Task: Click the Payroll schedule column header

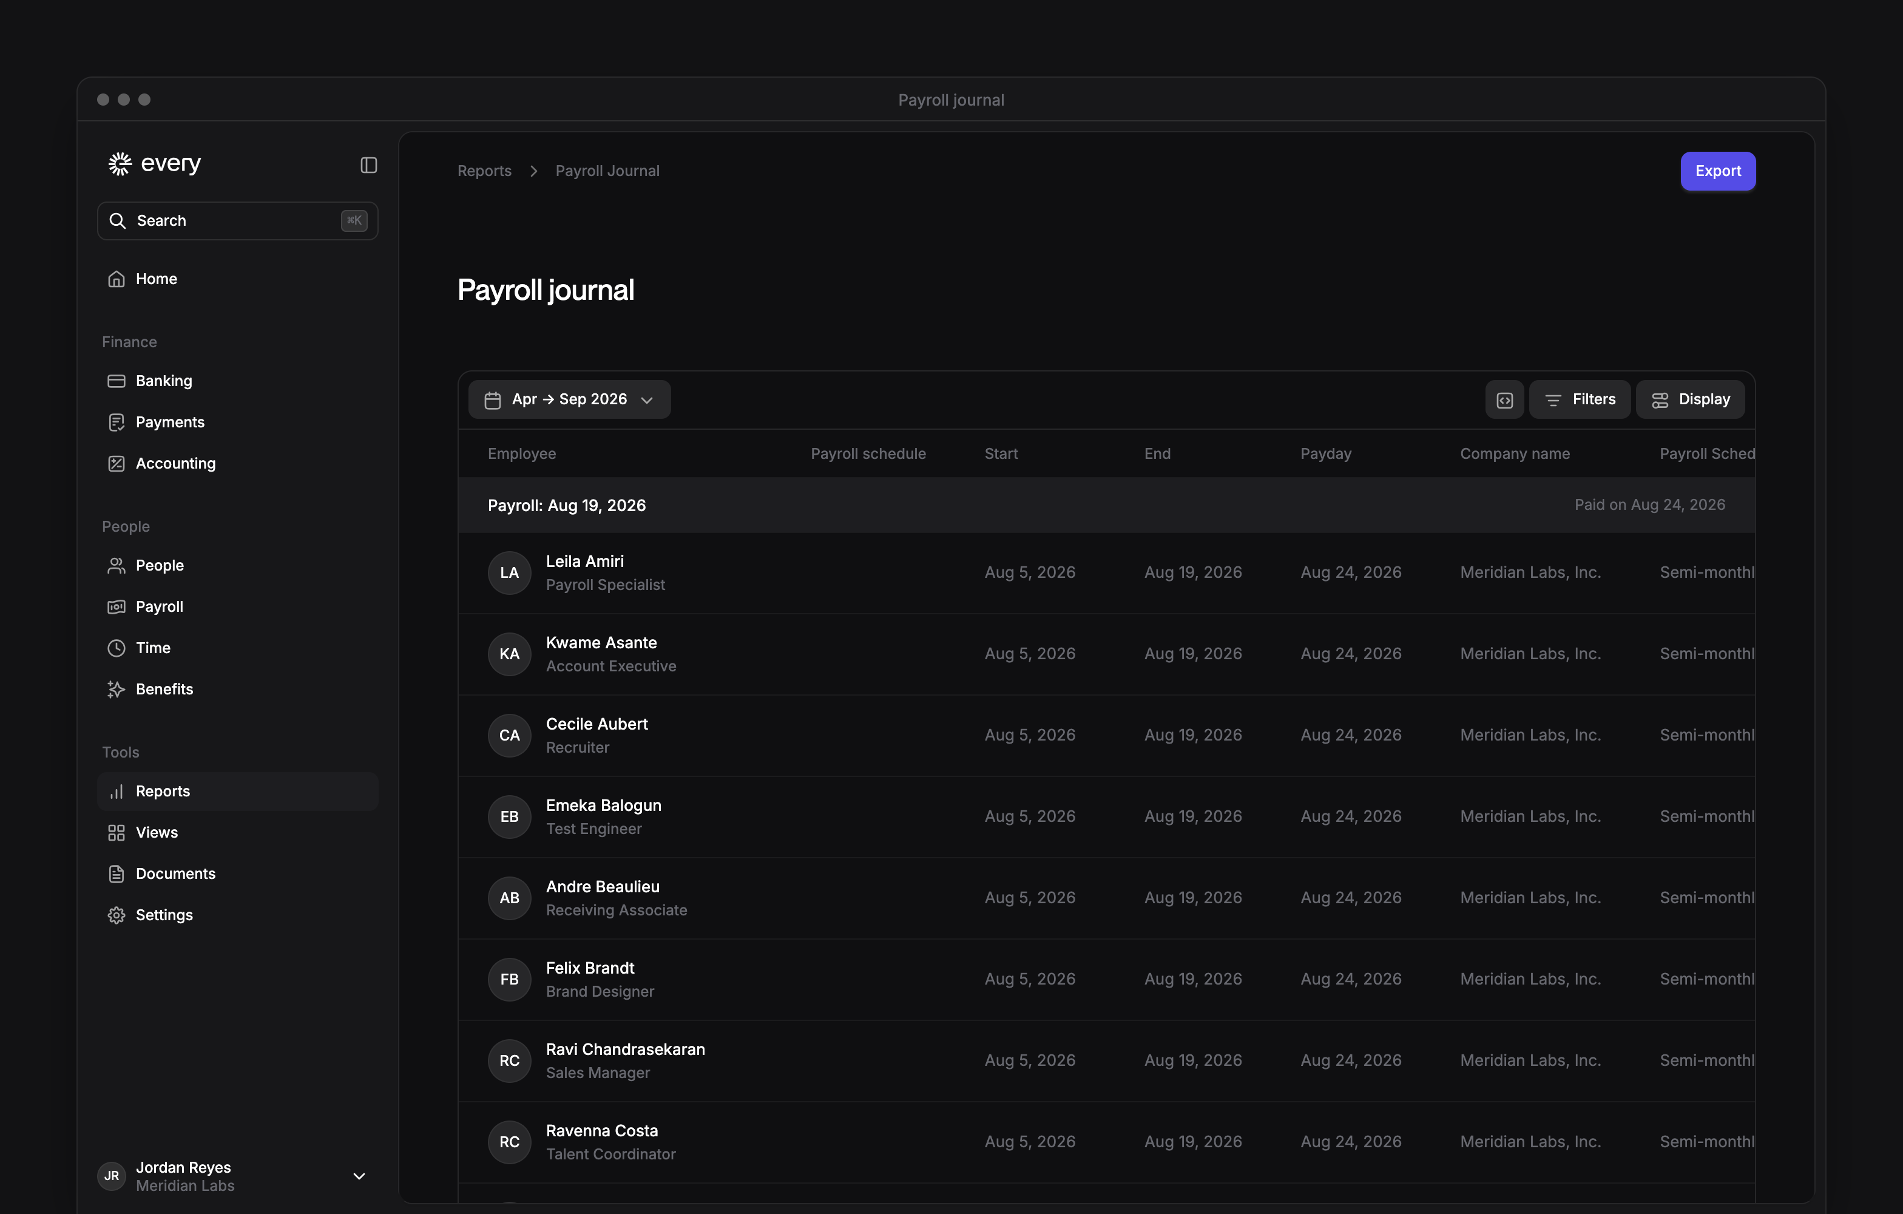Action: coord(868,453)
